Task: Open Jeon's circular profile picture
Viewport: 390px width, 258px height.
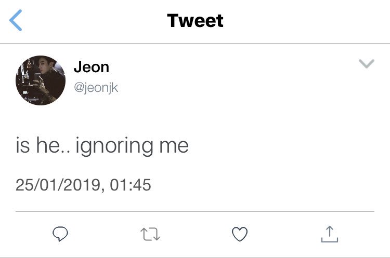Action: [41, 80]
